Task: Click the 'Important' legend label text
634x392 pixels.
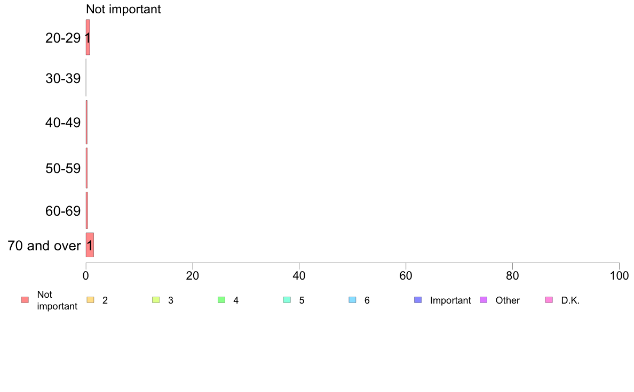Action: coord(450,300)
